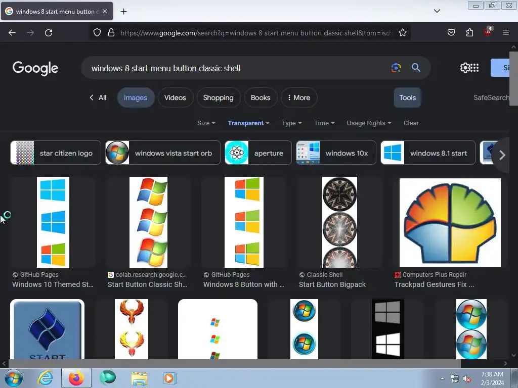518x388 pixels.
Task: Expand the Usage Rights dropdown
Action: pos(369,123)
